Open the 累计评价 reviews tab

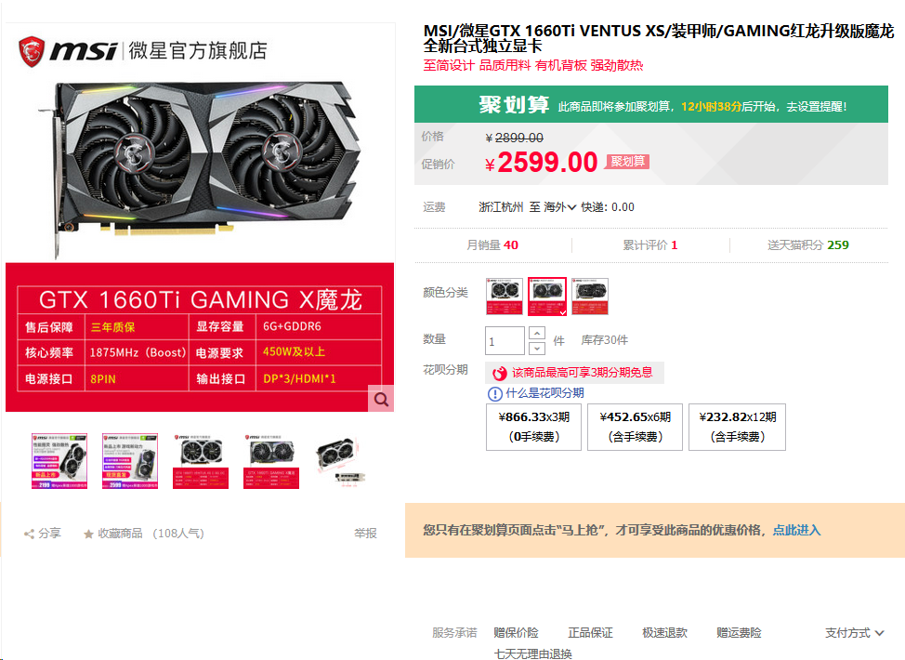pyautogui.click(x=650, y=245)
